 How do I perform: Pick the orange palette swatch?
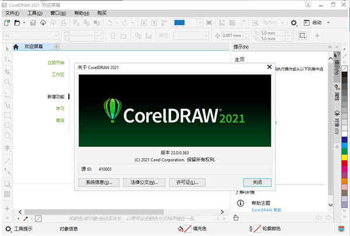344,181
